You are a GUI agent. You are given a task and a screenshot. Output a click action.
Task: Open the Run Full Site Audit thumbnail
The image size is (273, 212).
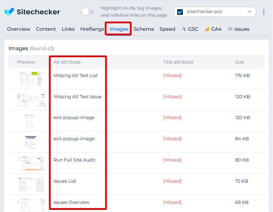(x=31, y=163)
